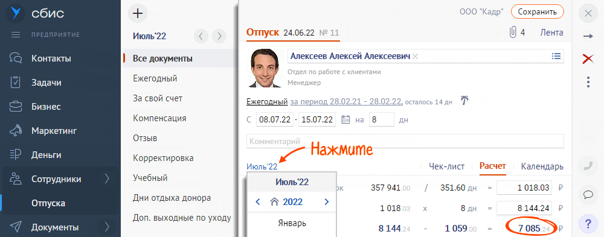Click the palm tree icon
This screenshot has width=604, height=237.
click(465, 101)
